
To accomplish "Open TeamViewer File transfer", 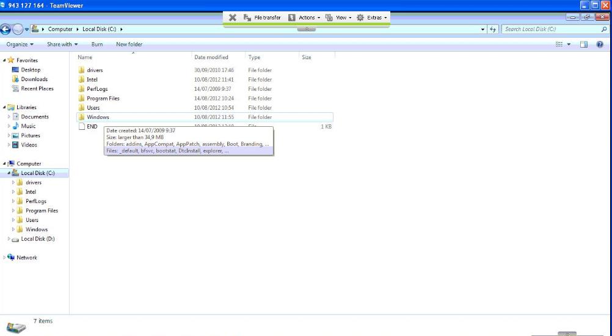I will pyautogui.click(x=263, y=18).
